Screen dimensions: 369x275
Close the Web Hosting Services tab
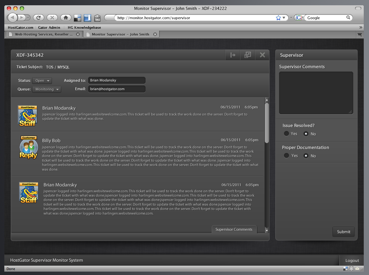pyautogui.click(x=78, y=34)
